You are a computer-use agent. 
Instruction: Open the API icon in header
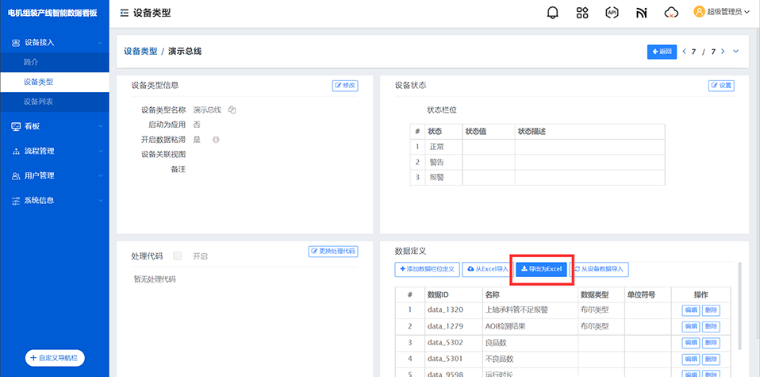tap(612, 13)
